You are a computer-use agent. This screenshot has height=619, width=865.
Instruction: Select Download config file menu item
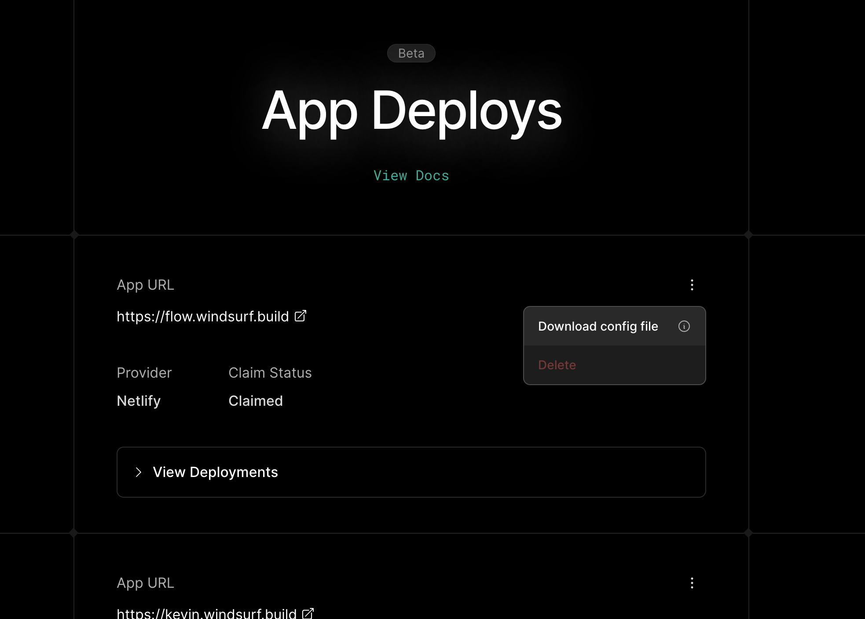[614, 326]
